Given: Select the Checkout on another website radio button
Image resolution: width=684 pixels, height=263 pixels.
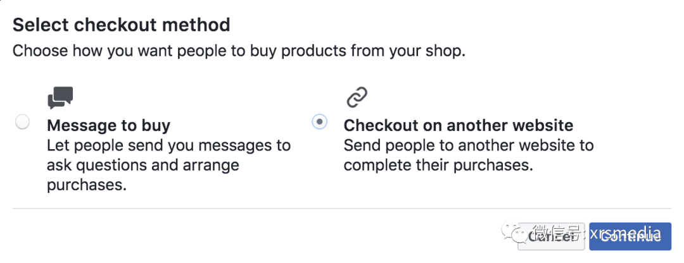Looking at the screenshot, I should pyautogui.click(x=319, y=122).
